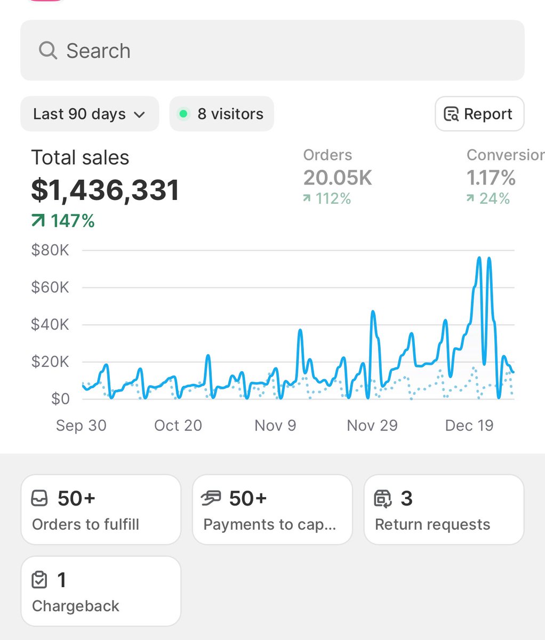Click the $1,436,331 total sales value
545x640 pixels.
(105, 190)
